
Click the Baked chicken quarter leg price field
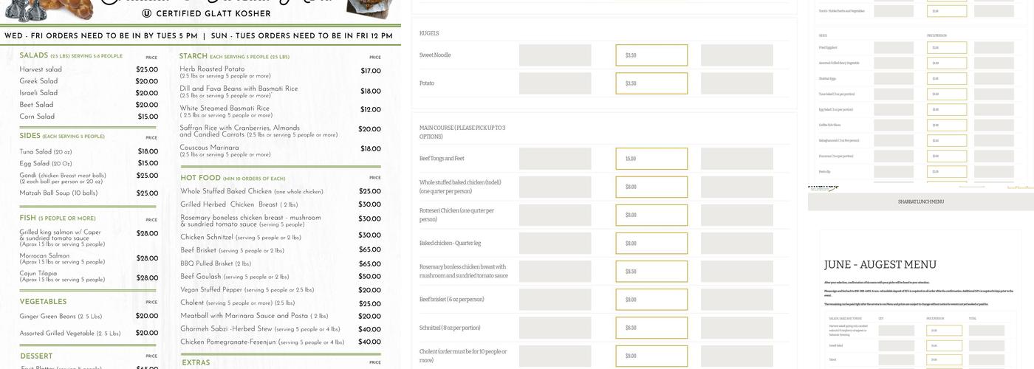pyautogui.click(x=651, y=243)
